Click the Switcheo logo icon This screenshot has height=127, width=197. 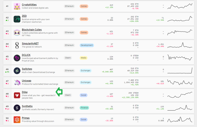(x=17, y=70)
